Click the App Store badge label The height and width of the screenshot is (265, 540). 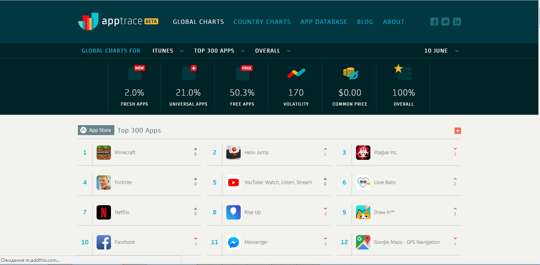[96, 130]
